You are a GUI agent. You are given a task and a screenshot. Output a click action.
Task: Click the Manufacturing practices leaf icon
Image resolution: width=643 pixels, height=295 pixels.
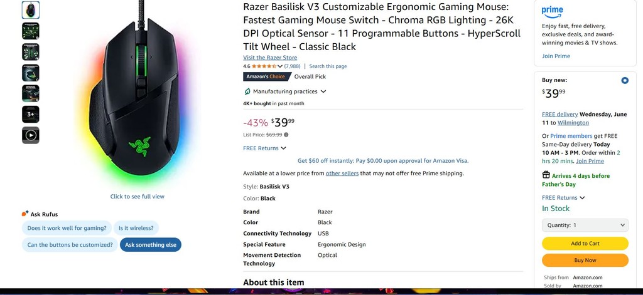pyautogui.click(x=247, y=91)
